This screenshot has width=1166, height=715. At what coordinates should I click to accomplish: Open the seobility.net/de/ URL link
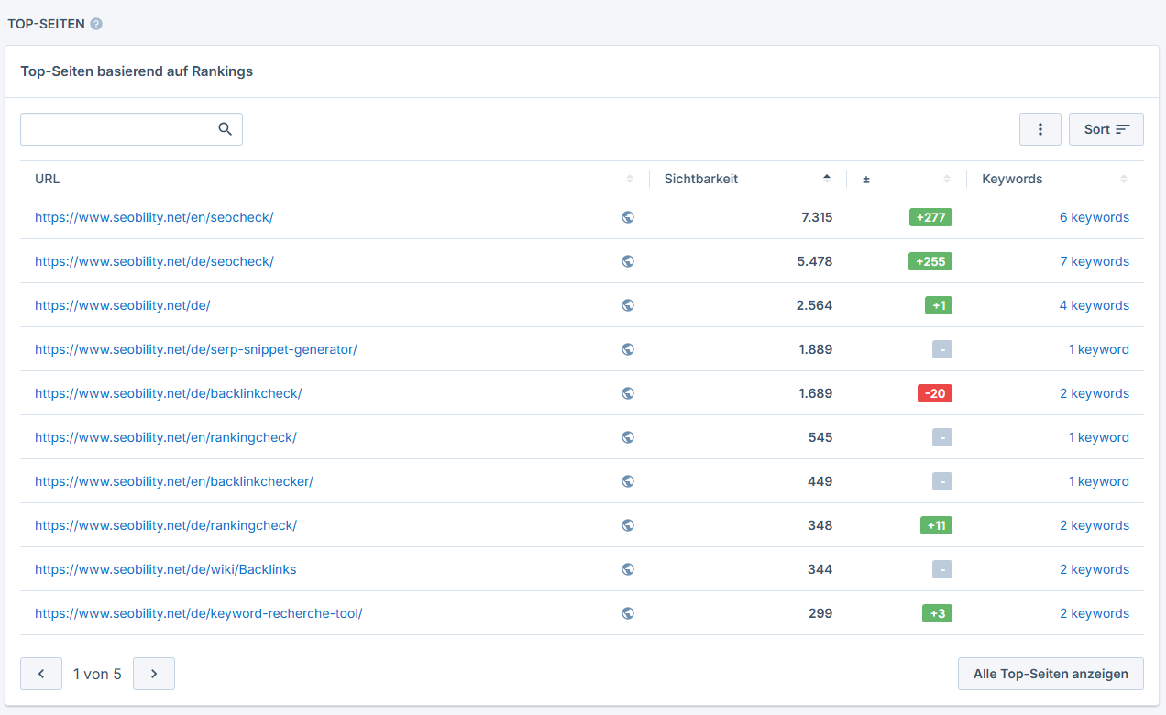click(123, 305)
